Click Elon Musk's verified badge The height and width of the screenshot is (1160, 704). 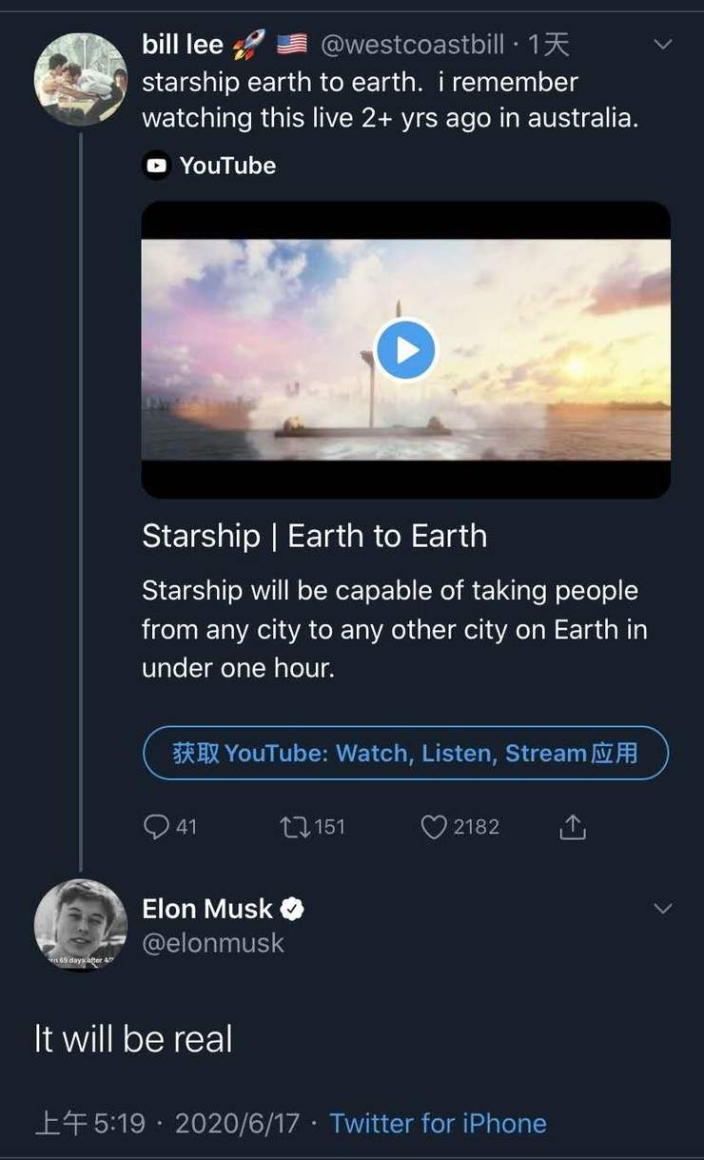pos(292,909)
